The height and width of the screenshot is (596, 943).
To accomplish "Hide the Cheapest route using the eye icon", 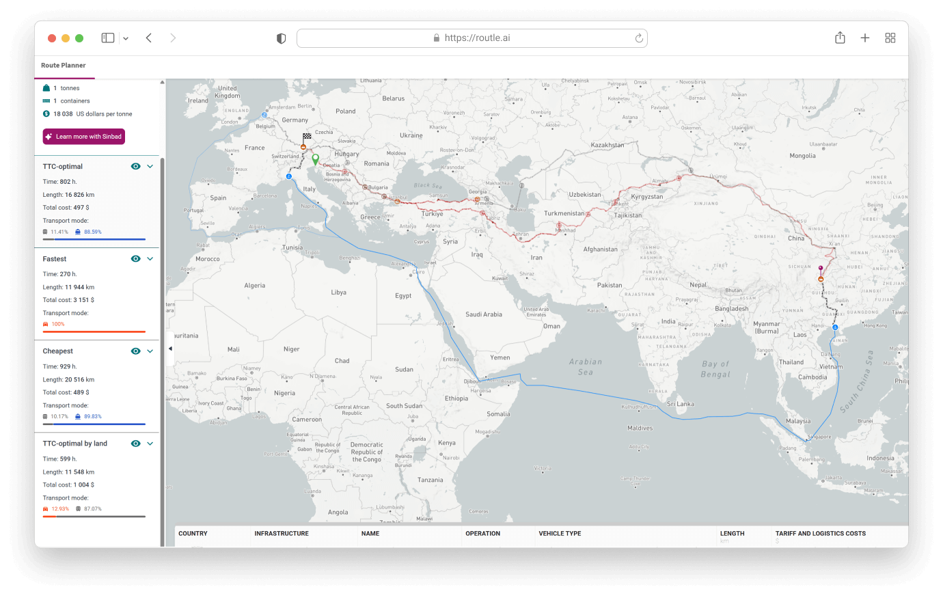I will pos(135,351).
